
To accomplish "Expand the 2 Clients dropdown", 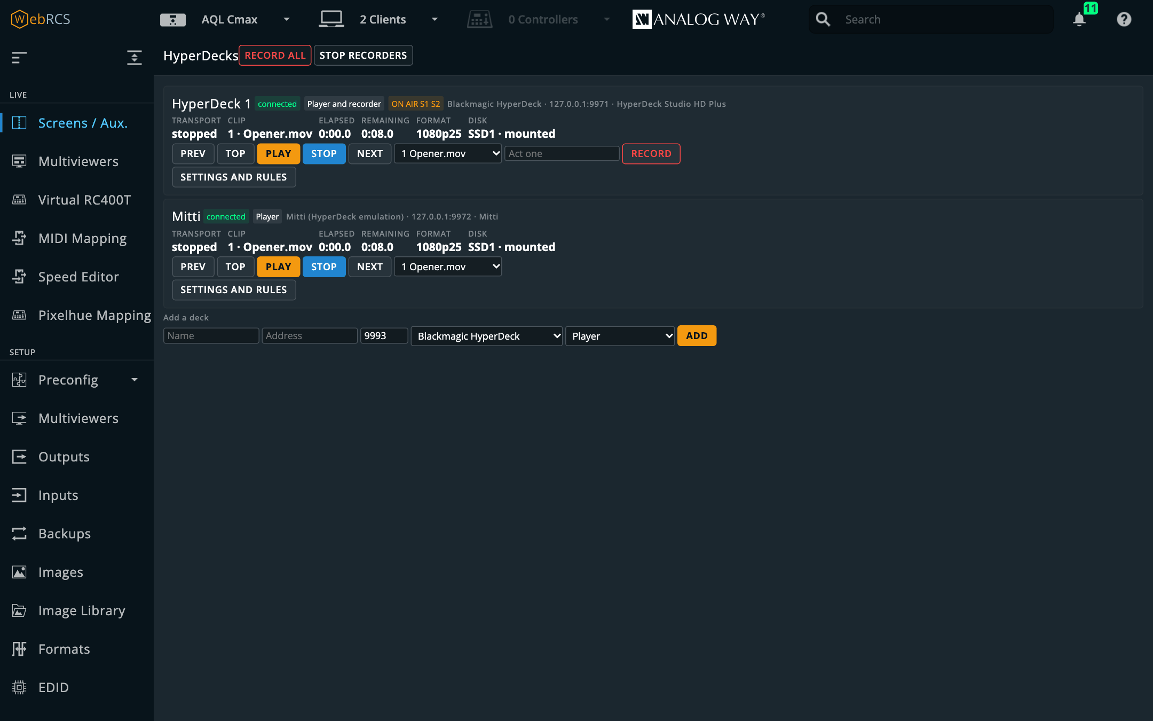I will pos(435,20).
